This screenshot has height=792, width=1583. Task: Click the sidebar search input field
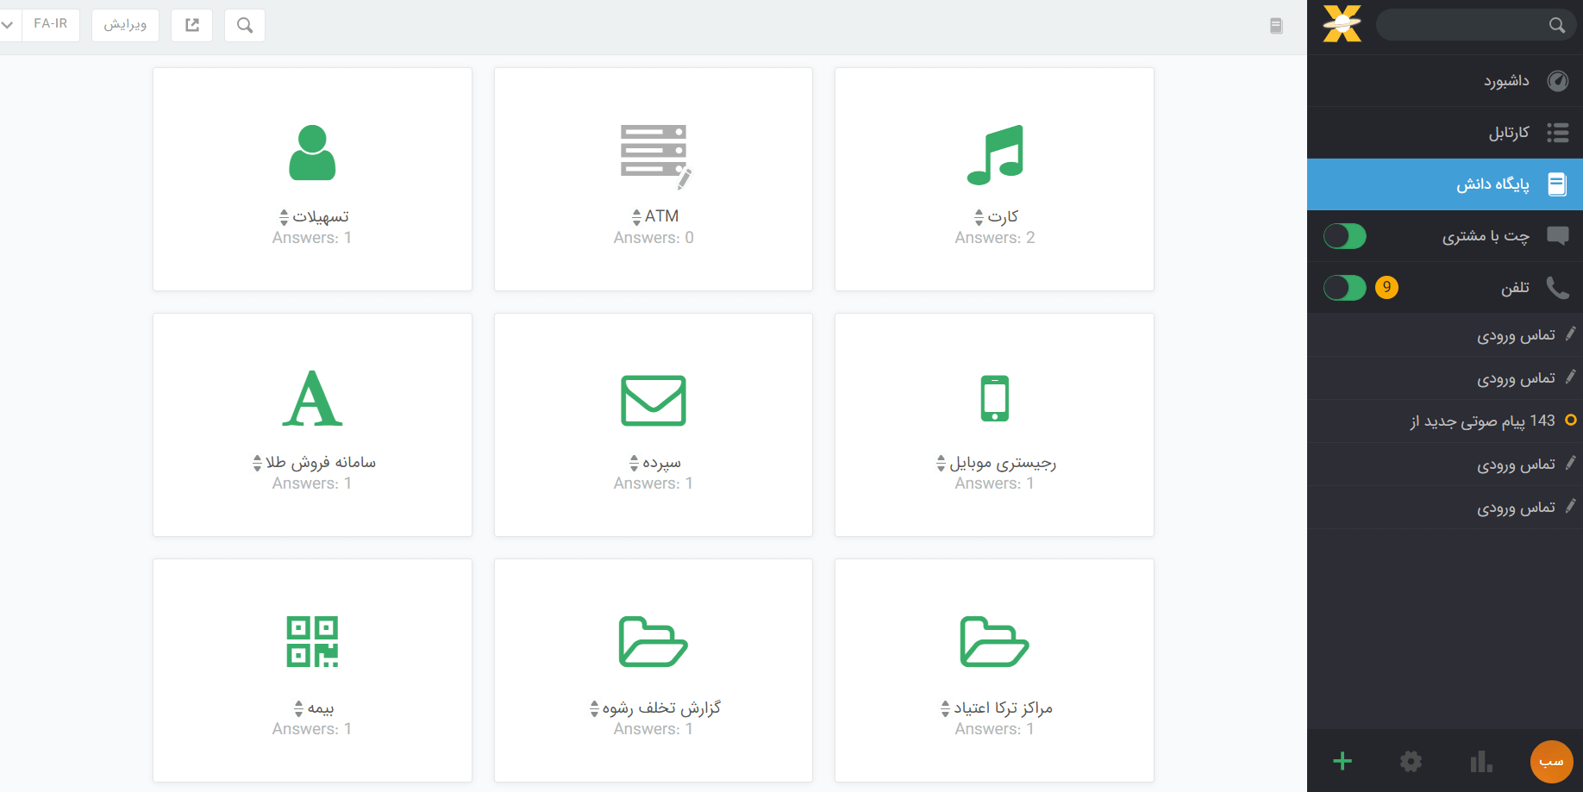[x=1476, y=25]
